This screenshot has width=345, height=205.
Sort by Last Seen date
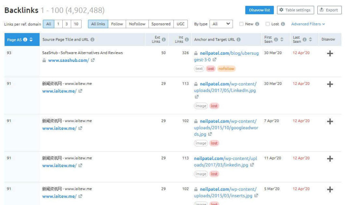[310, 40]
